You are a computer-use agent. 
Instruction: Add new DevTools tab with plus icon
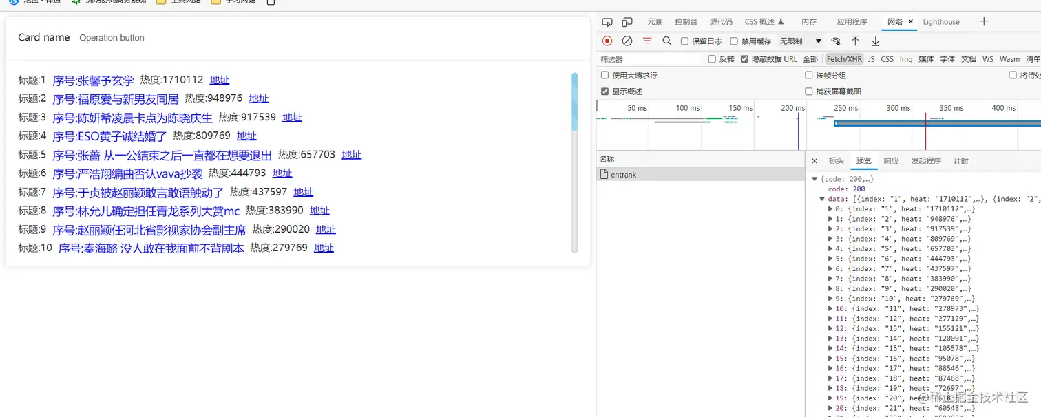click(984, 21)
